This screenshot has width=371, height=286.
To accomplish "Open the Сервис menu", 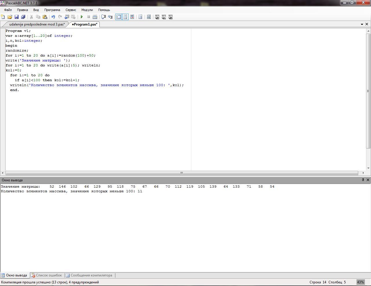I will coord(71,10).
